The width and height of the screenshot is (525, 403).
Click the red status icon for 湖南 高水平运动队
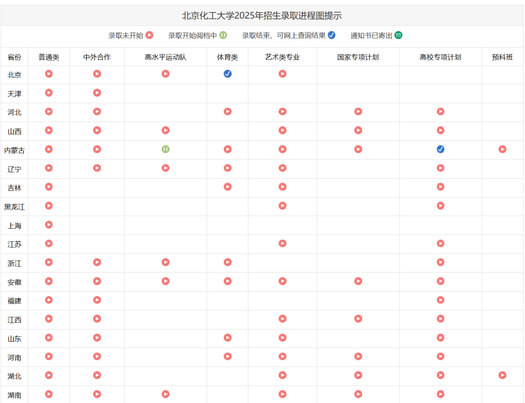click(x=165, y=394)
